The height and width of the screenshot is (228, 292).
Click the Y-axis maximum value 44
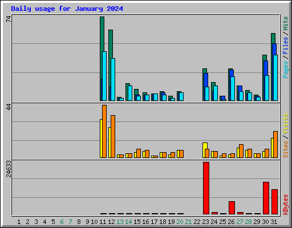9,107
